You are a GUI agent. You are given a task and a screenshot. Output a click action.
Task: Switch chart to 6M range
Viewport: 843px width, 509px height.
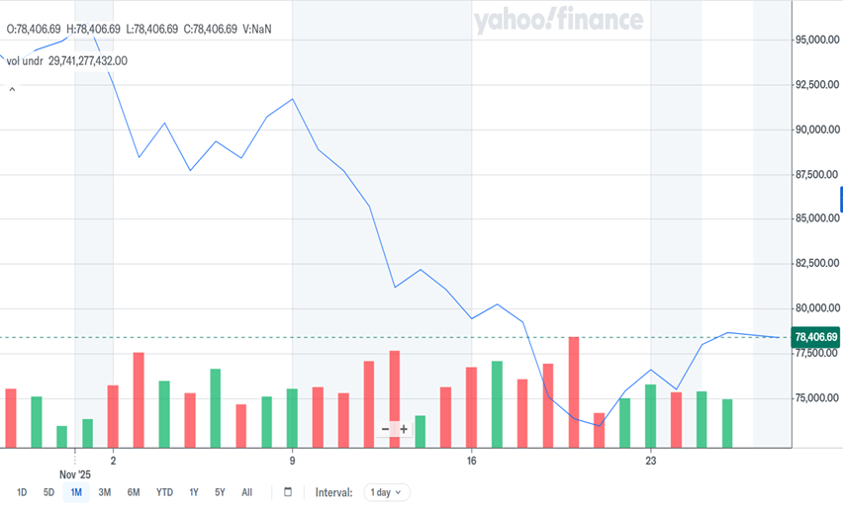click(x=134, y=492)
